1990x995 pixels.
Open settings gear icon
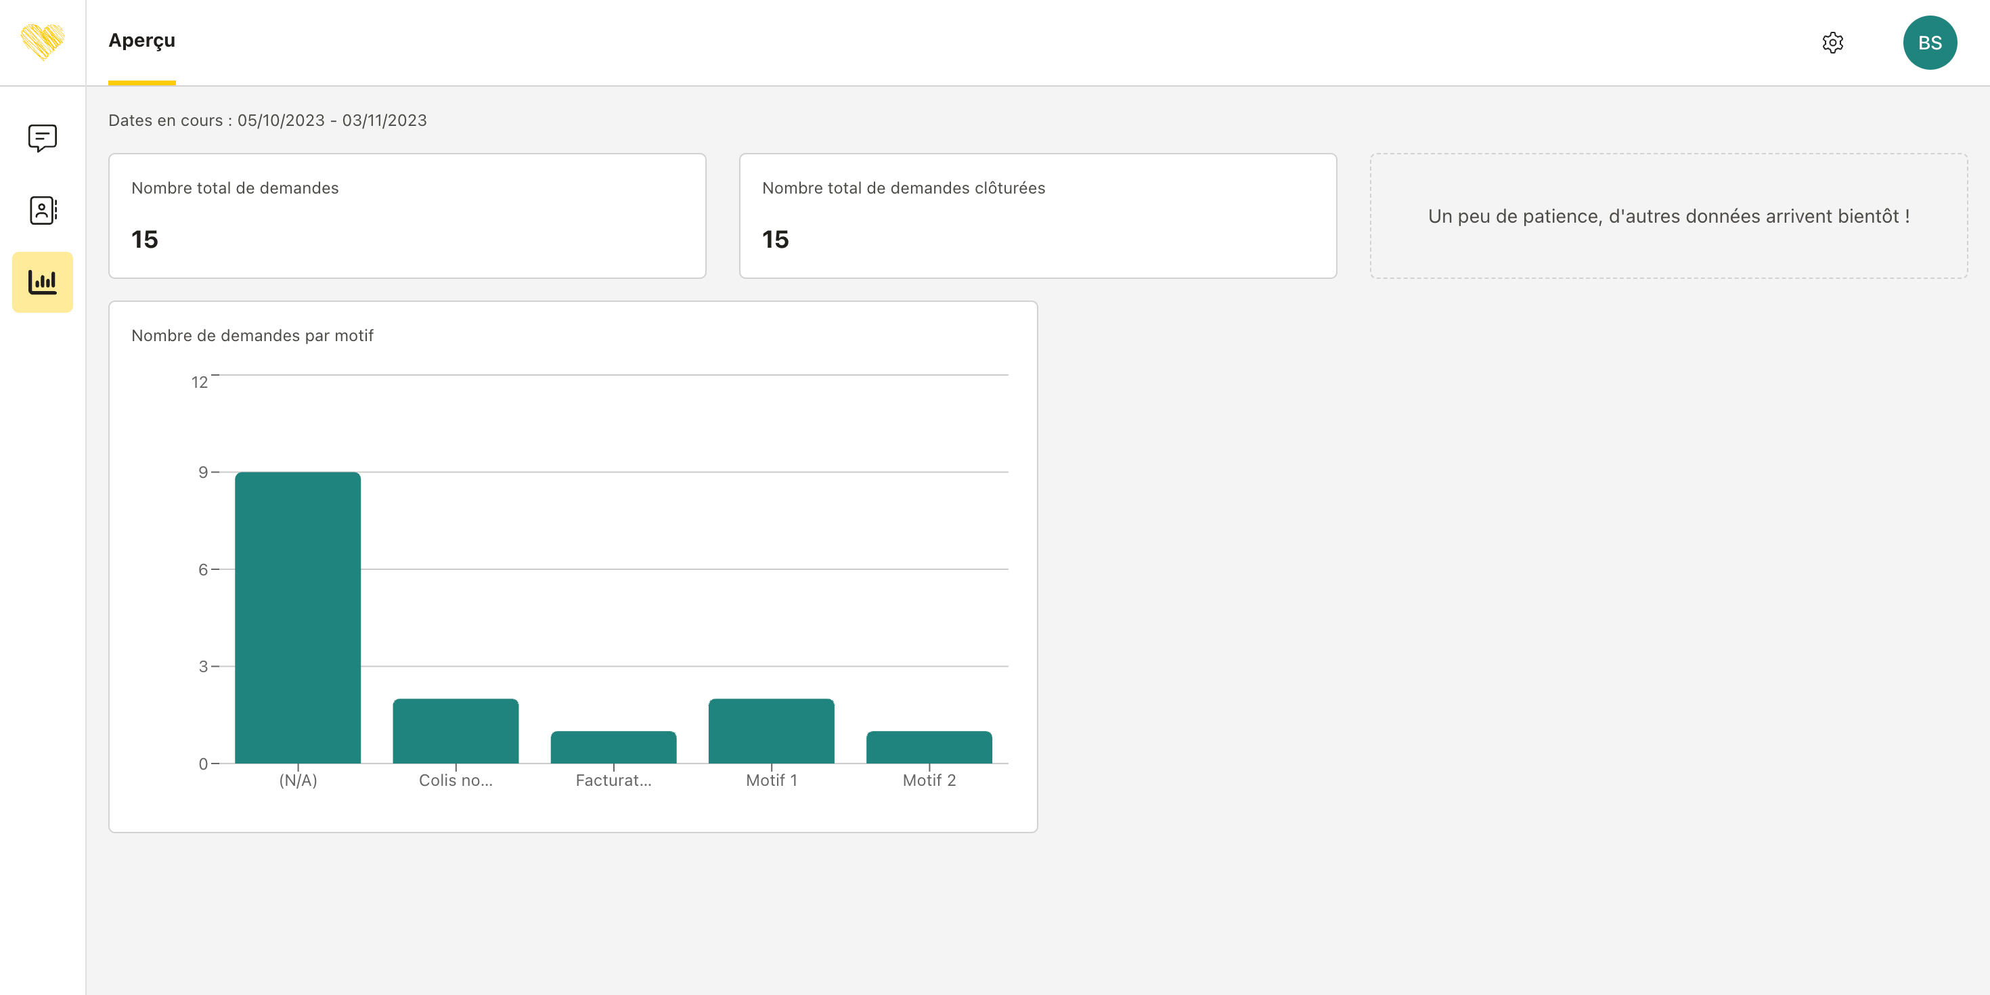click(1832, 43)
